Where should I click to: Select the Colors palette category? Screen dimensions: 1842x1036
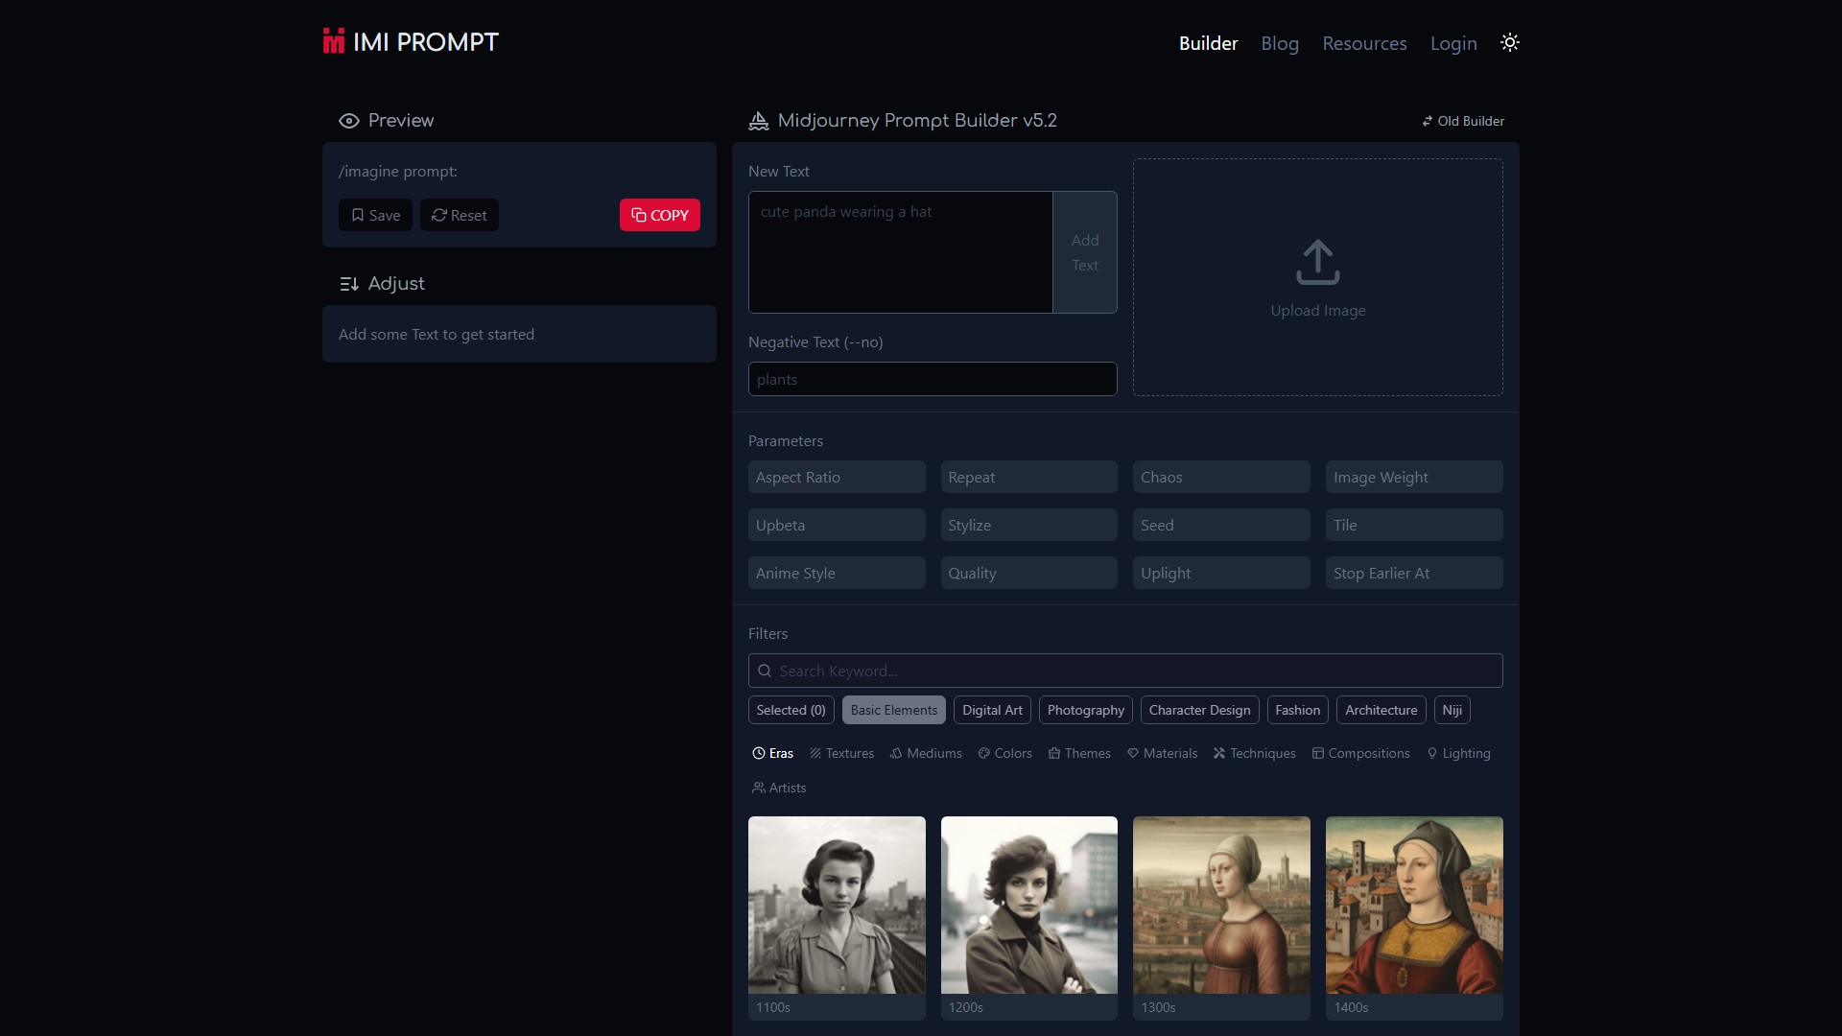click(1004, 753)
